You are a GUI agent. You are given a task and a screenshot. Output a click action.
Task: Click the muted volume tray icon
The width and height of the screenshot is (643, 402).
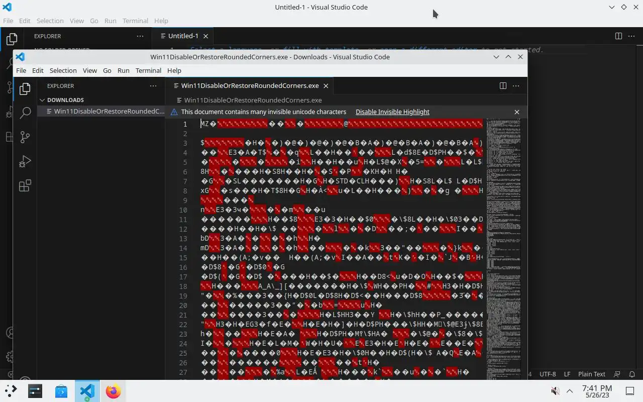[555, 391]
